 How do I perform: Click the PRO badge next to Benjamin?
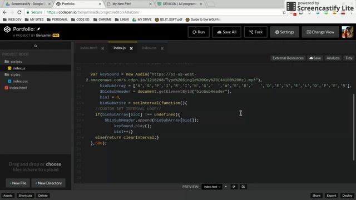56,36
